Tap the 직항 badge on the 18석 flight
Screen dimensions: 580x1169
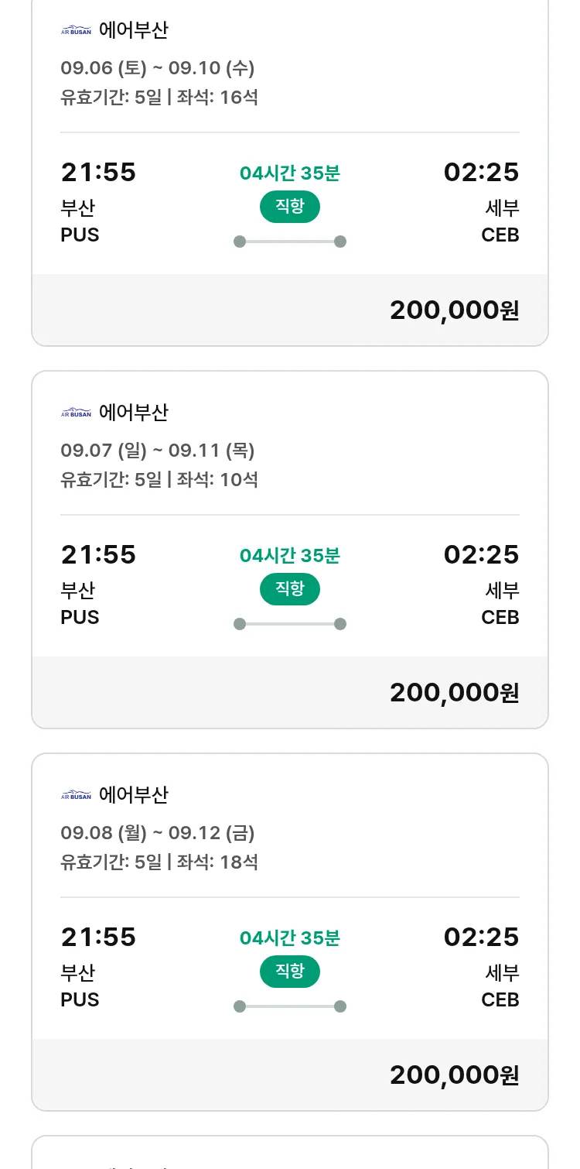coord(289,972)
